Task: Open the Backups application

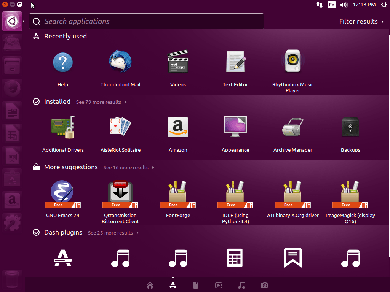Action: (350, 127)
